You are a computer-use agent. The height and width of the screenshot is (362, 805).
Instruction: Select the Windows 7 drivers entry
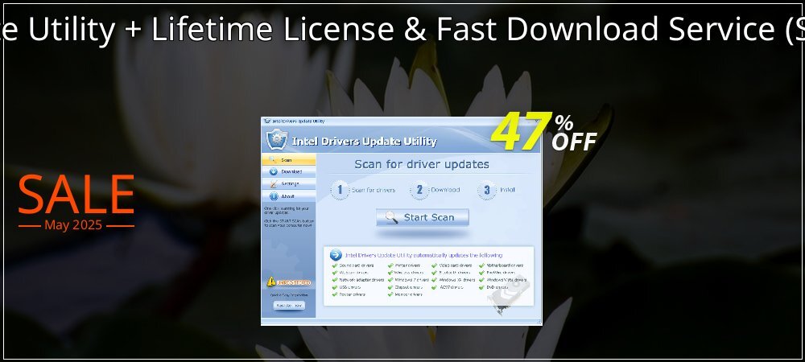(x=408, y=280)
